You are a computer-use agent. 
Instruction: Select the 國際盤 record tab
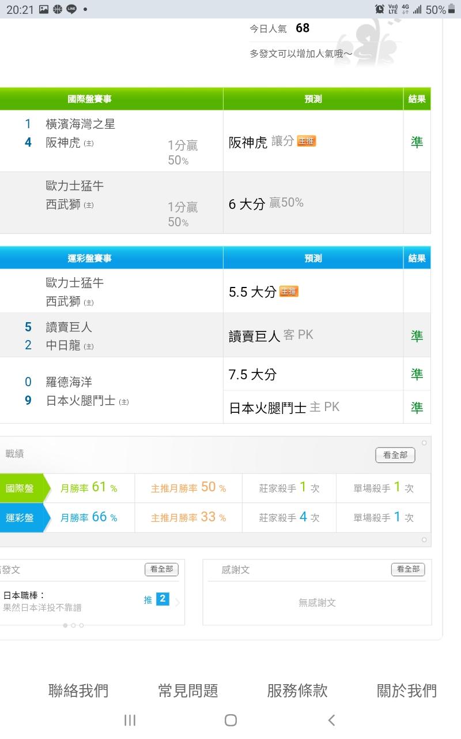(22, 488)
